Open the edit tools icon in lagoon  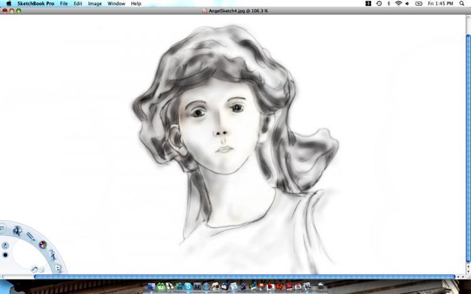53,255
